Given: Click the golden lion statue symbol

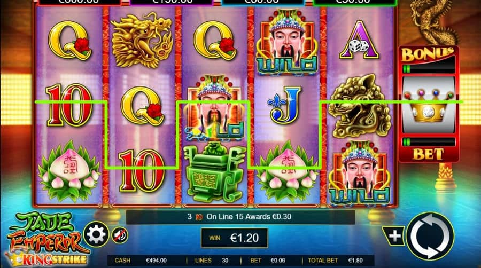Looking at the screenshot, I should click(x=359, y=106).
